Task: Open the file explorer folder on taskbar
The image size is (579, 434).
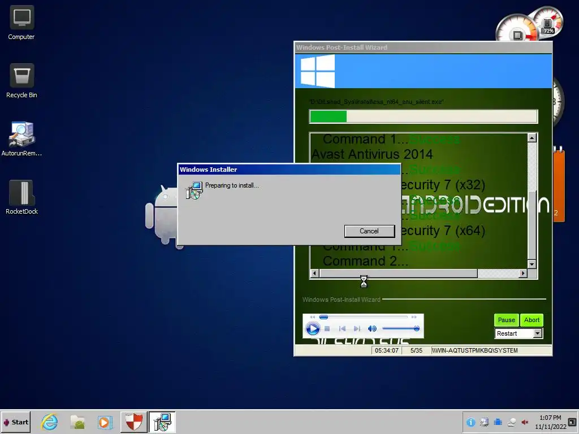Action: pos(77,422)
